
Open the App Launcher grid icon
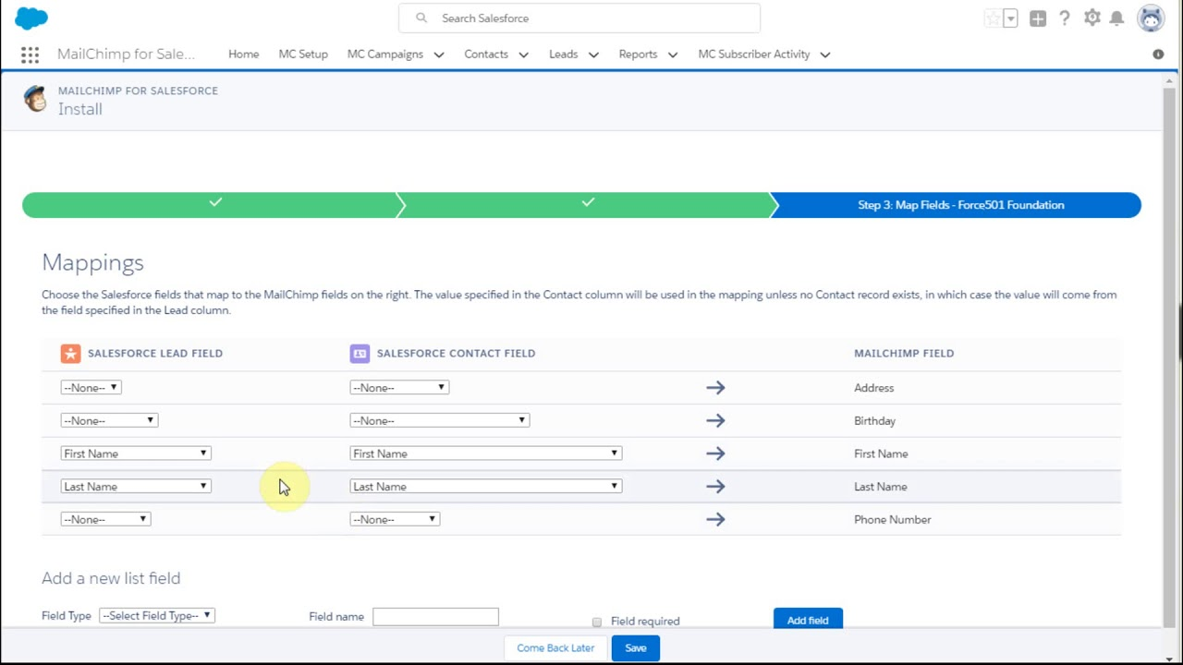tap(30, 54)
